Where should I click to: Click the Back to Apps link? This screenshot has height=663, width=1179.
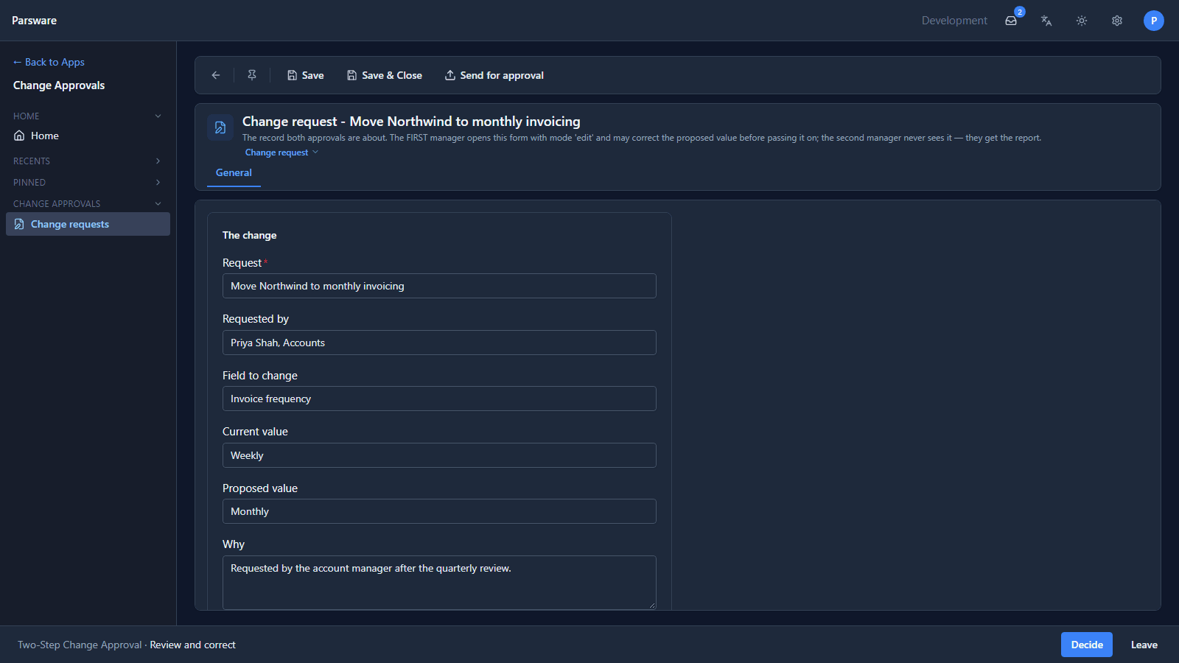pyautogui.click(x=49, y=62)
